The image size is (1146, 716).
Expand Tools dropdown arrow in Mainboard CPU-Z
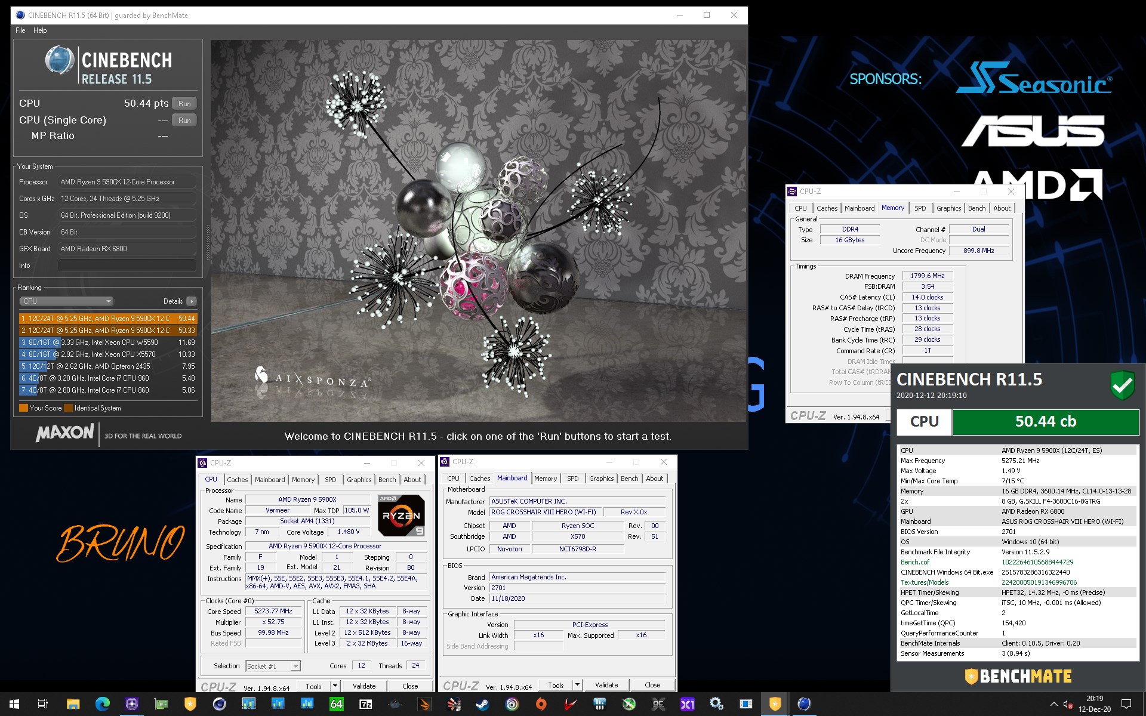577,685
